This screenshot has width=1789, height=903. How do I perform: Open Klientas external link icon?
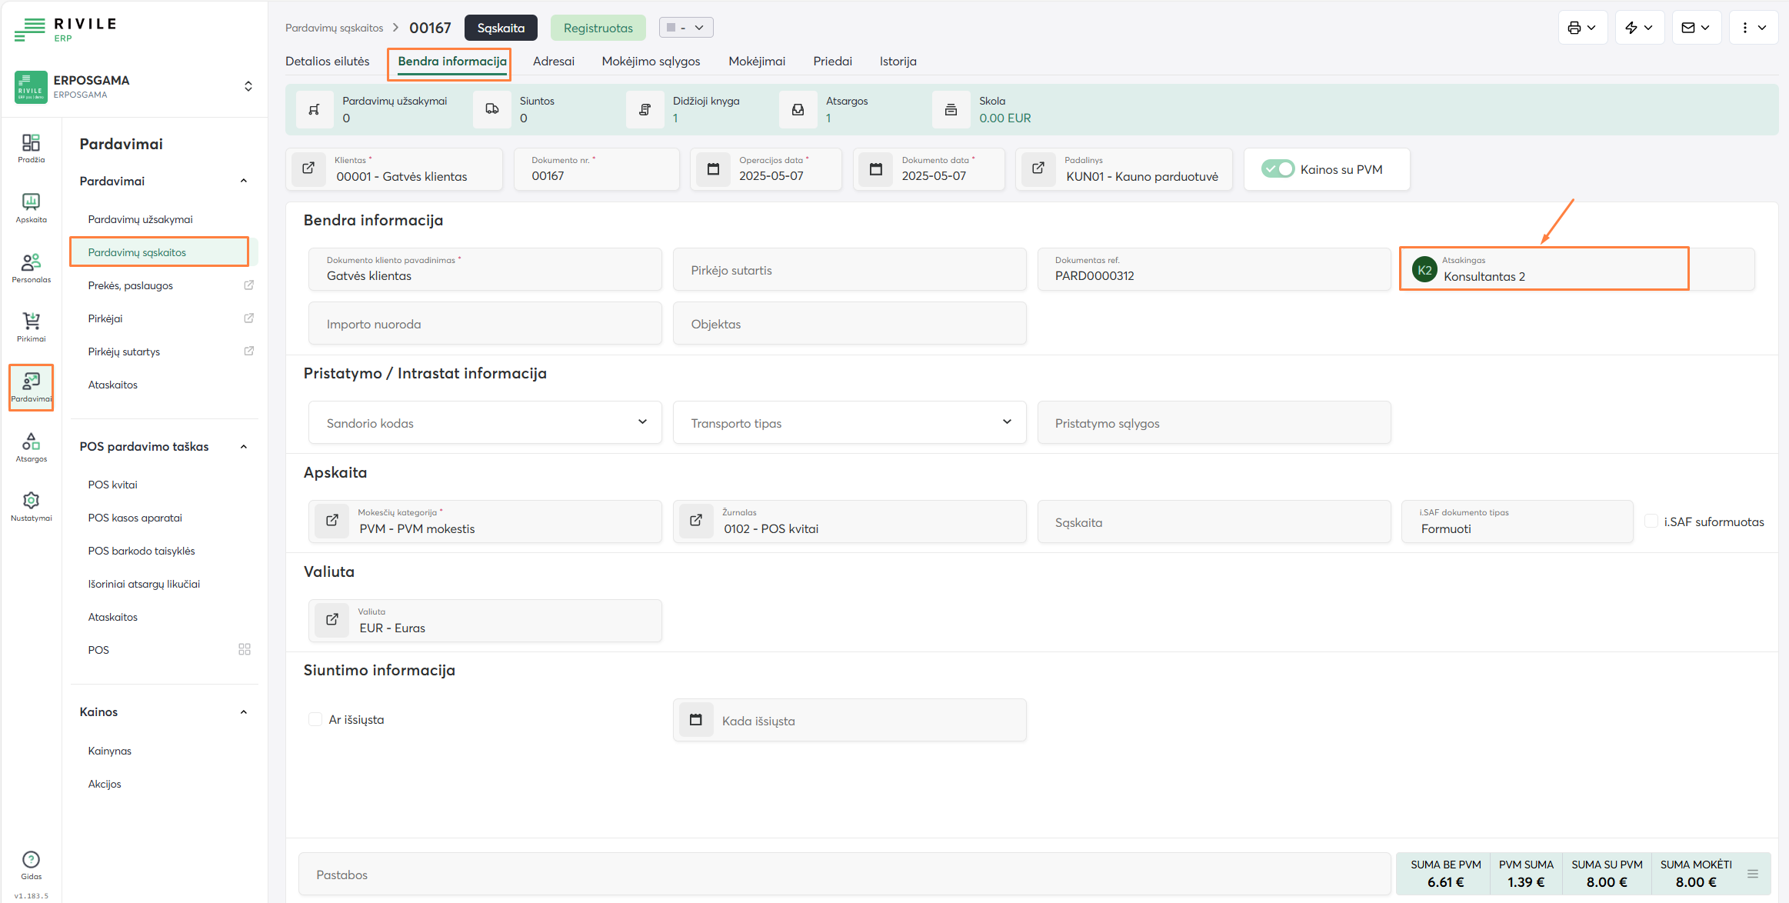308,168
